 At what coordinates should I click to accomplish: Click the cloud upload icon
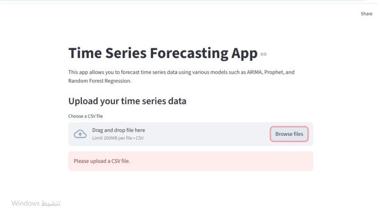80,134
